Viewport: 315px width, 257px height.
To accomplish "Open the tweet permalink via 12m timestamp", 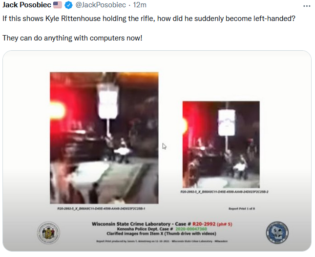I will point(140,5).
